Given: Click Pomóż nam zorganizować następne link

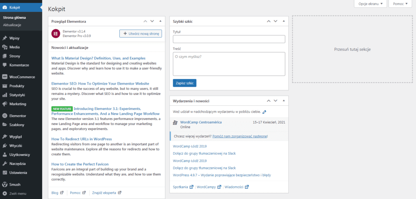Looking at the screenshot, I should tap(240, 136).
